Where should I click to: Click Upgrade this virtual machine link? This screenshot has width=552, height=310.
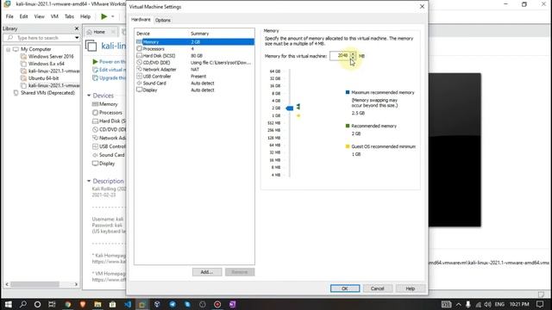109,78
